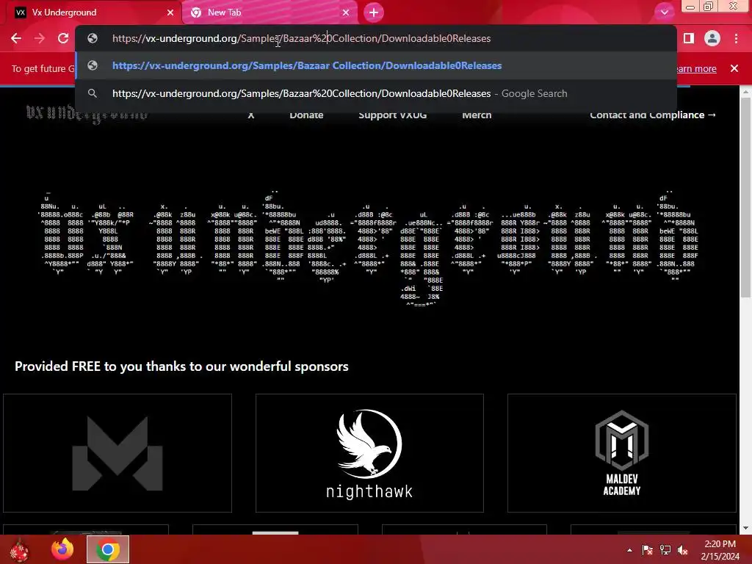Image resolution: width=752 pixels, height=564 pixels.
Task: Open the taskbar clock showing 2:20 PM
Action: 720,550
